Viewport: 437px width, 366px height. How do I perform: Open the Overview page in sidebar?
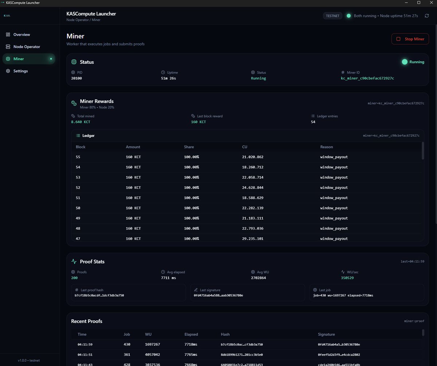[x=29, y=35]
